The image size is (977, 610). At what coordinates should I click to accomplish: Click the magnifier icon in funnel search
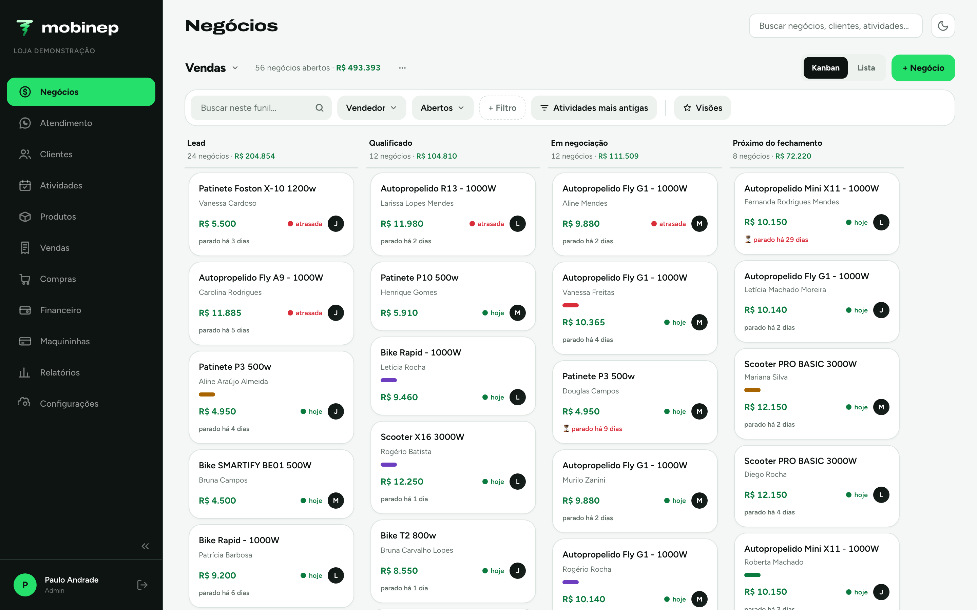click(319, 108)
